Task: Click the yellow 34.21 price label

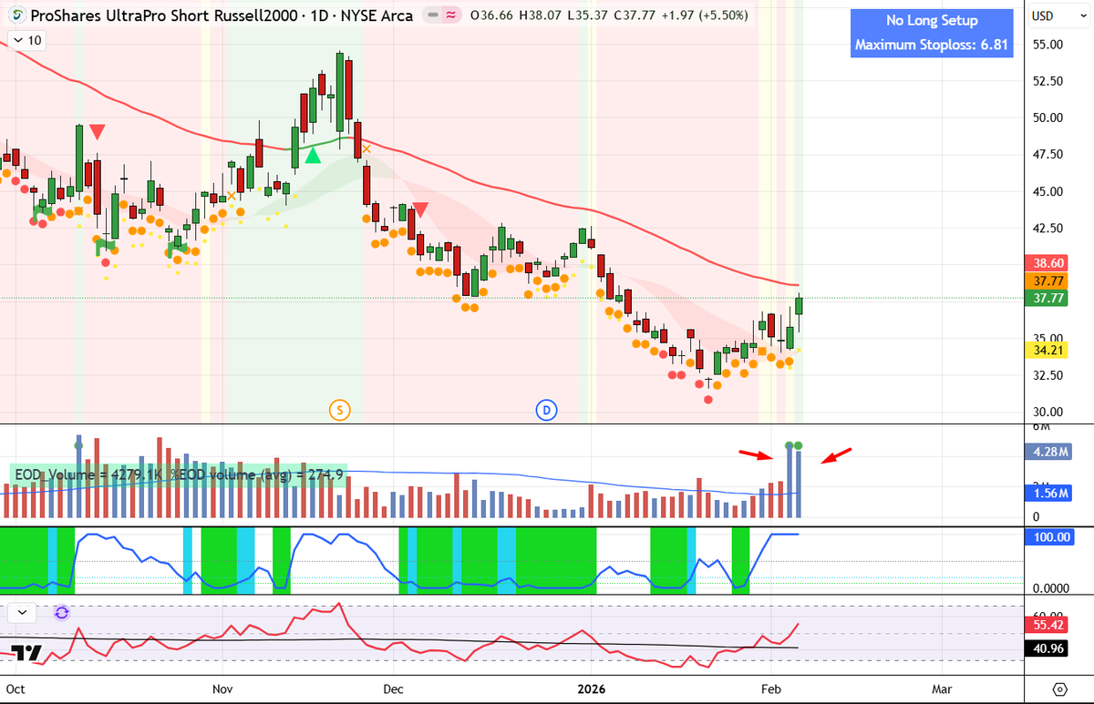Action: 1048,350
